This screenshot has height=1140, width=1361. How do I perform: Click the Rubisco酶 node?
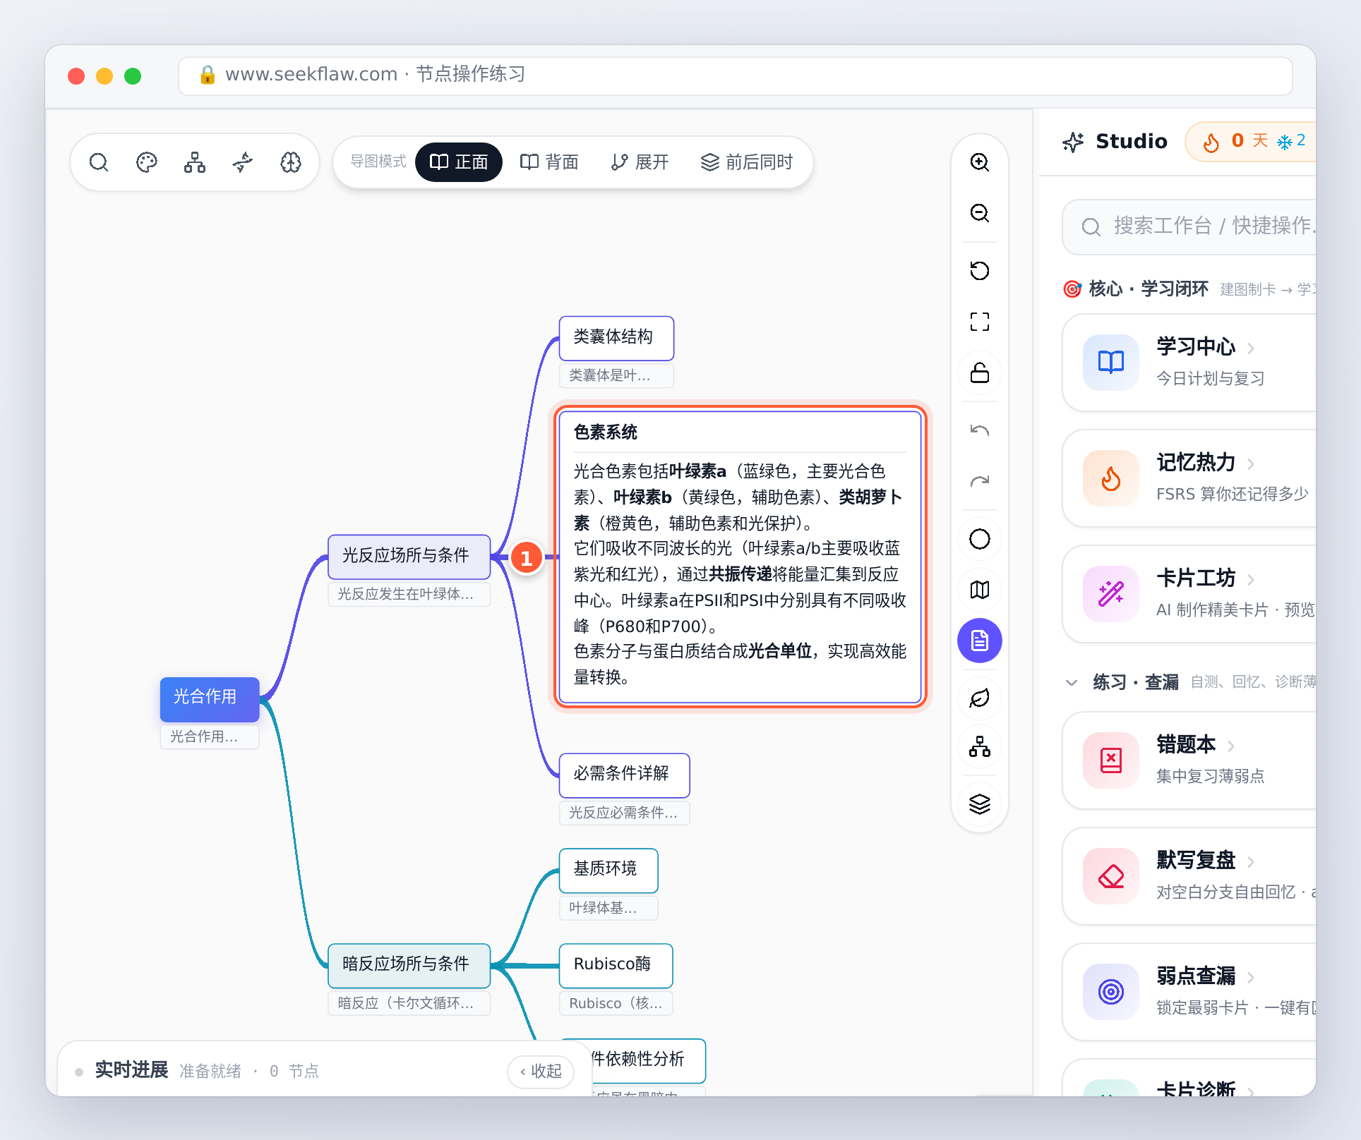[x=616, y=965]
